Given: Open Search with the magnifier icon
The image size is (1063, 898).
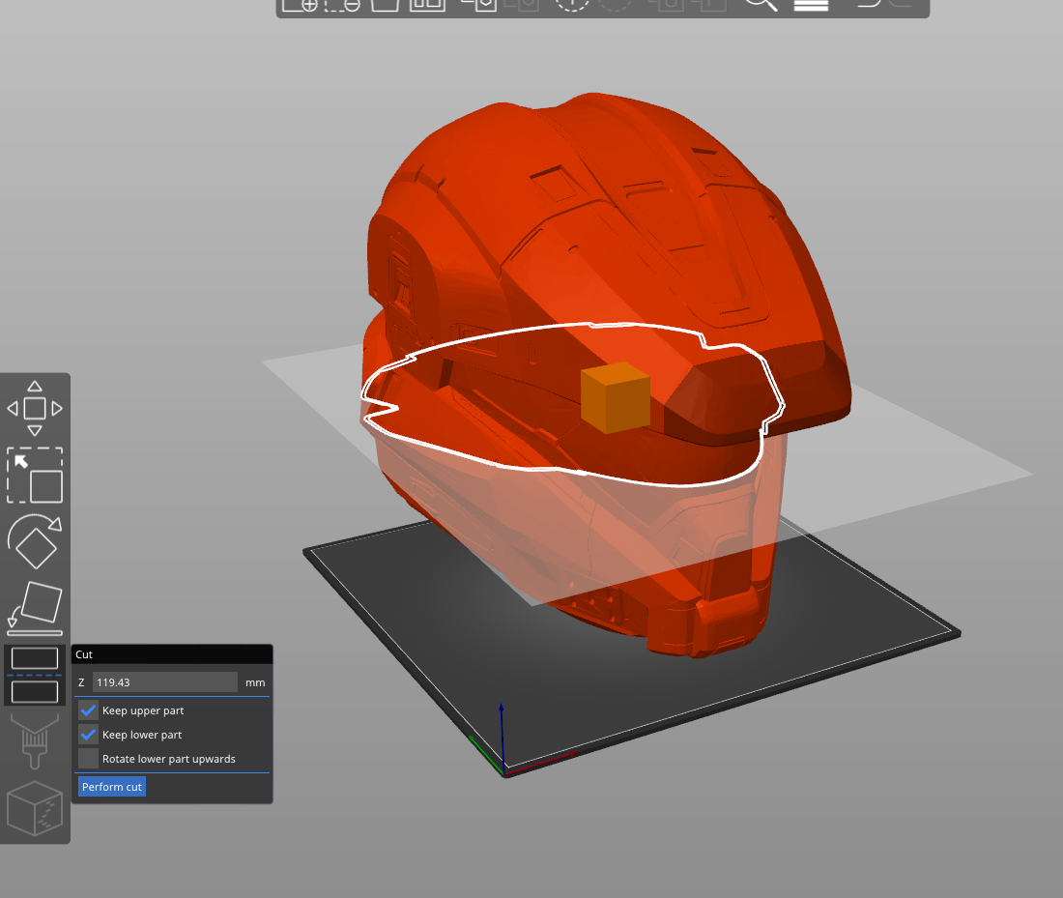Looking at the screenshot, I should coord(761,5).
